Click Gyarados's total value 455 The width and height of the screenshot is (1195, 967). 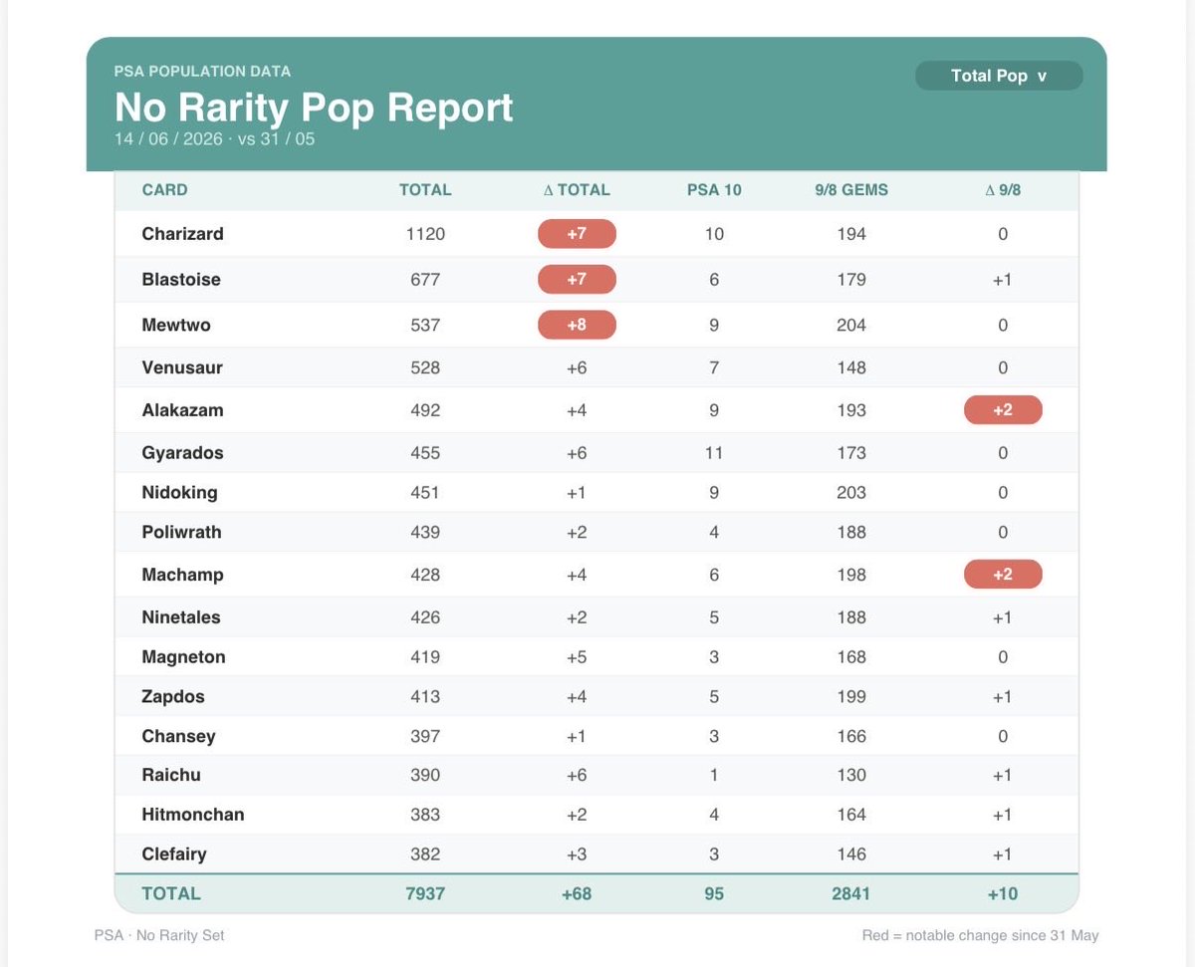click(x=425, y=453)
